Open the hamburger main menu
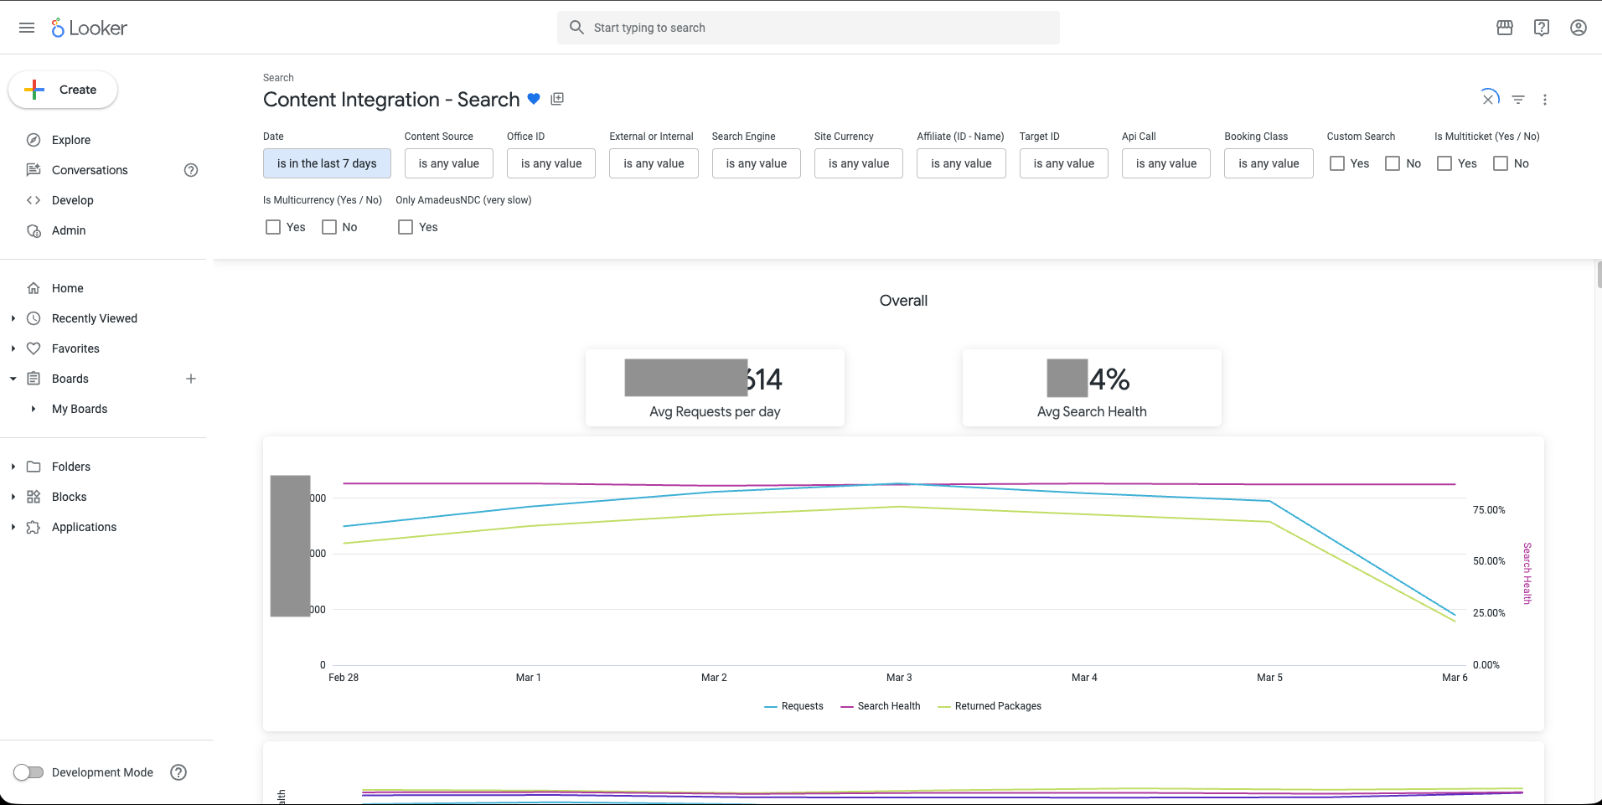This screenshot has width=1602, height=805. [27, 28]
